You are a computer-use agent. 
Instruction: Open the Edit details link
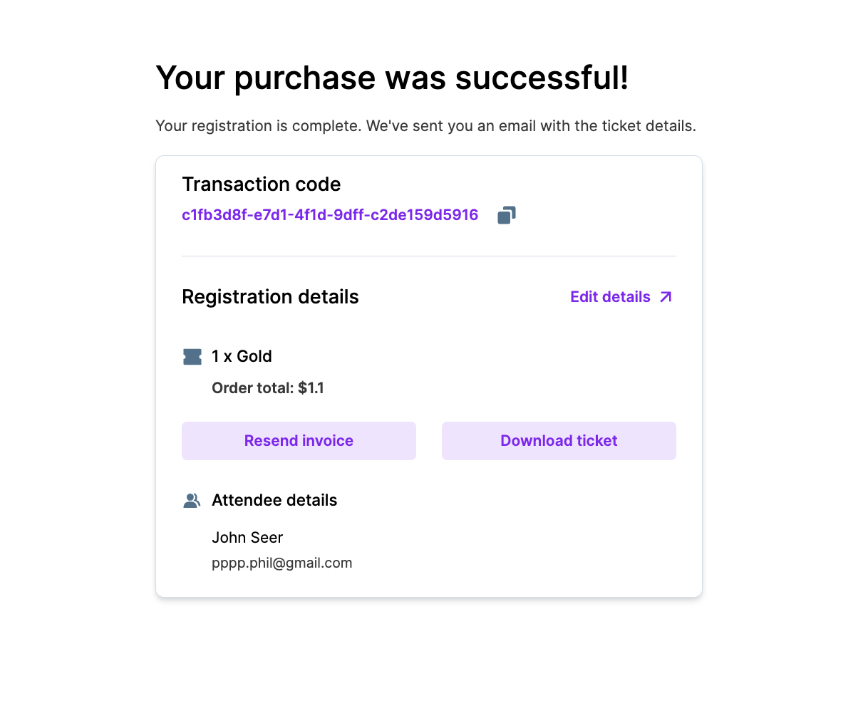(x=611, y=297)
